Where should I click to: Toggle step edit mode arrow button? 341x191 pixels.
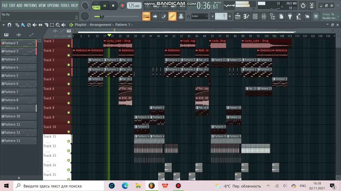(155, 16)
